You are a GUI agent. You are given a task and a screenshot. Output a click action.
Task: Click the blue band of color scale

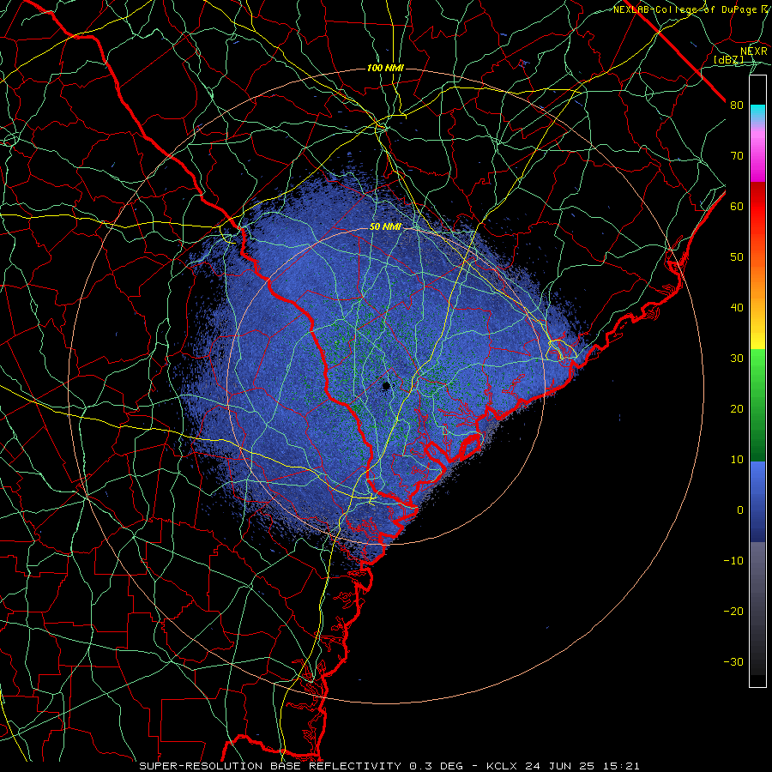click(757, 502)
